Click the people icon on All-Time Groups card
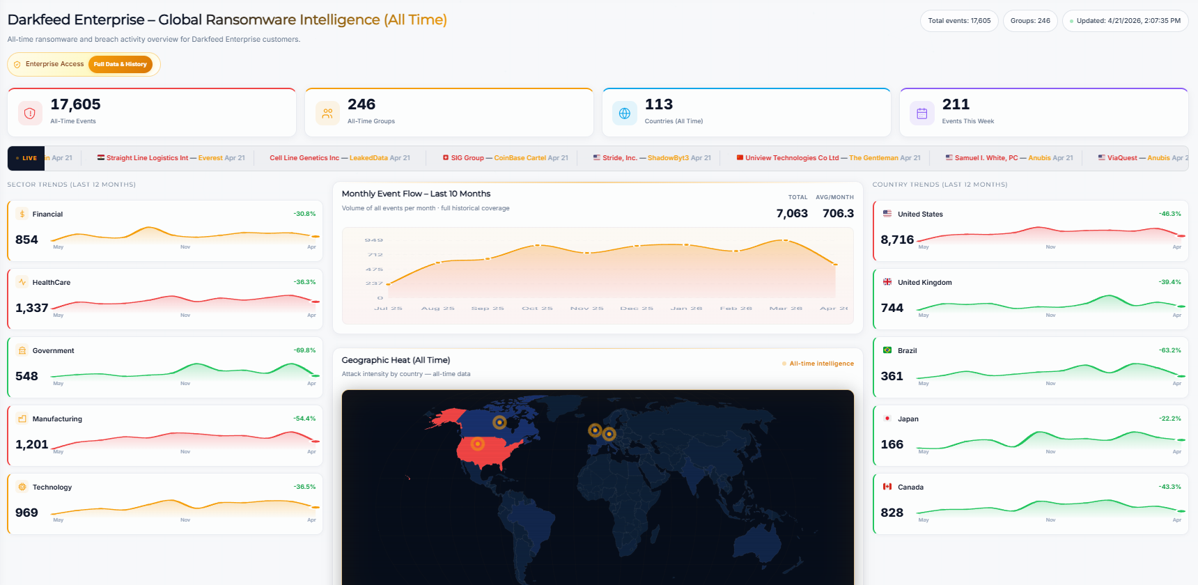This screenshot has height=585, width=1198. click(x=327, y=113)
